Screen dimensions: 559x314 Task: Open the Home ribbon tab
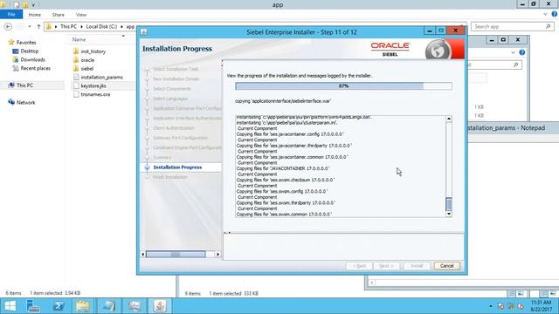coord(35,15)
